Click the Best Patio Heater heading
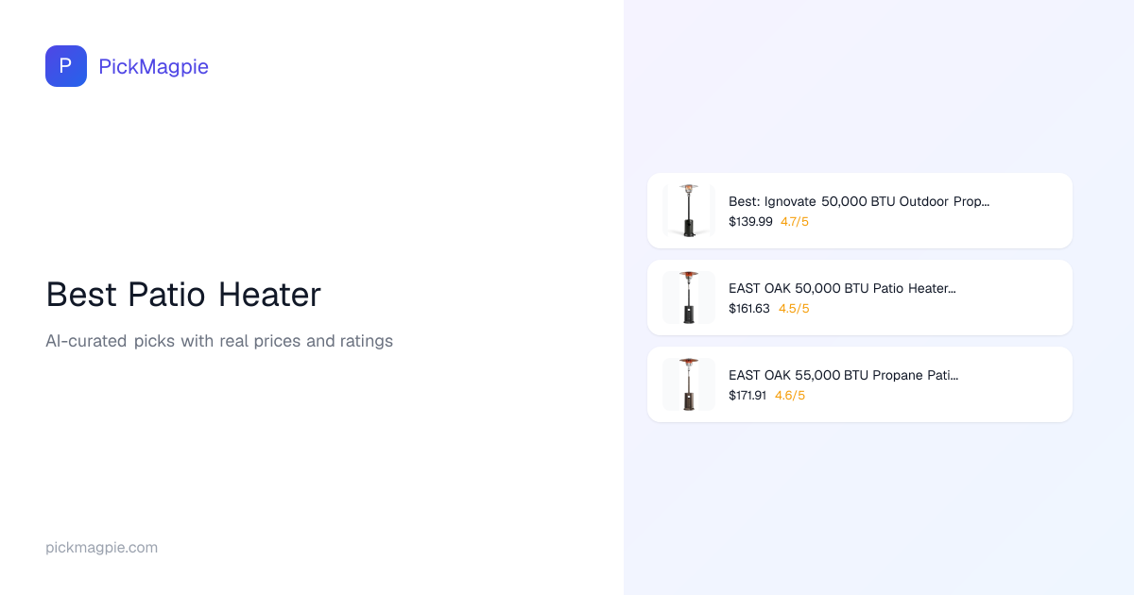The height and width of the screenshot is (595, 1134). [x=183, y=296]
